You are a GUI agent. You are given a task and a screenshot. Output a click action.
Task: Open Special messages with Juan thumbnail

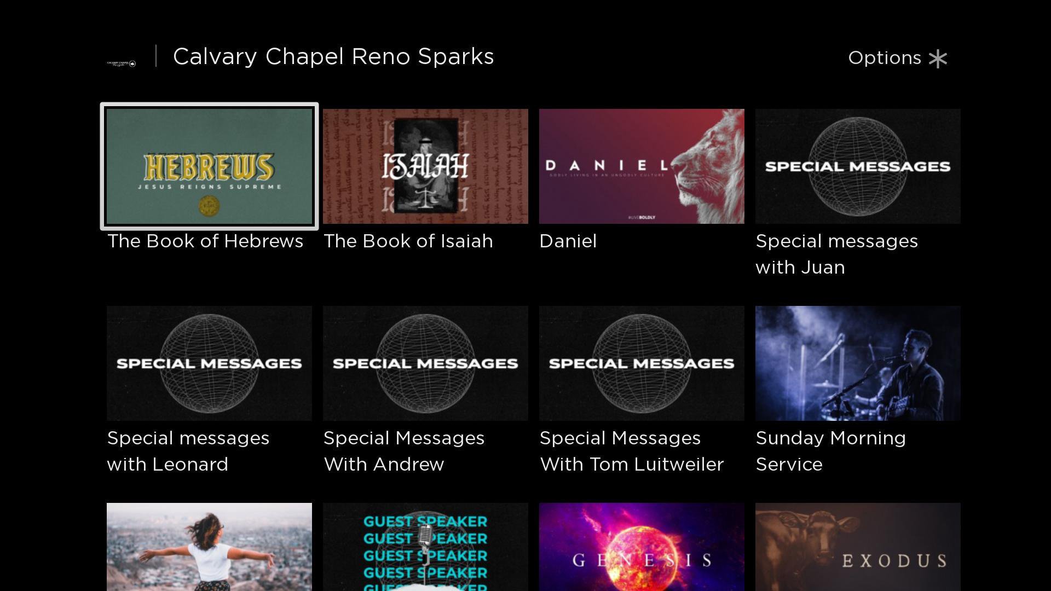(x=858, y=166)
